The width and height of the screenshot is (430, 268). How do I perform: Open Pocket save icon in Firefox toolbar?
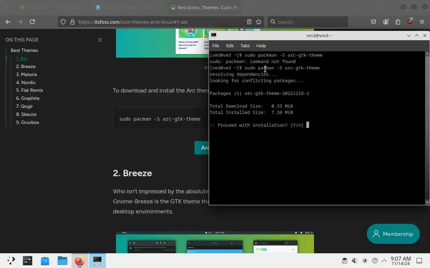374,22
